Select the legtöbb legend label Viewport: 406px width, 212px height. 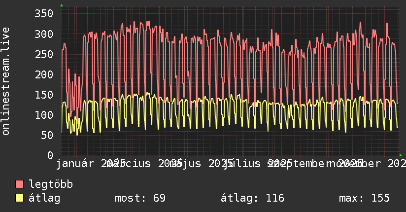(51, 184)
